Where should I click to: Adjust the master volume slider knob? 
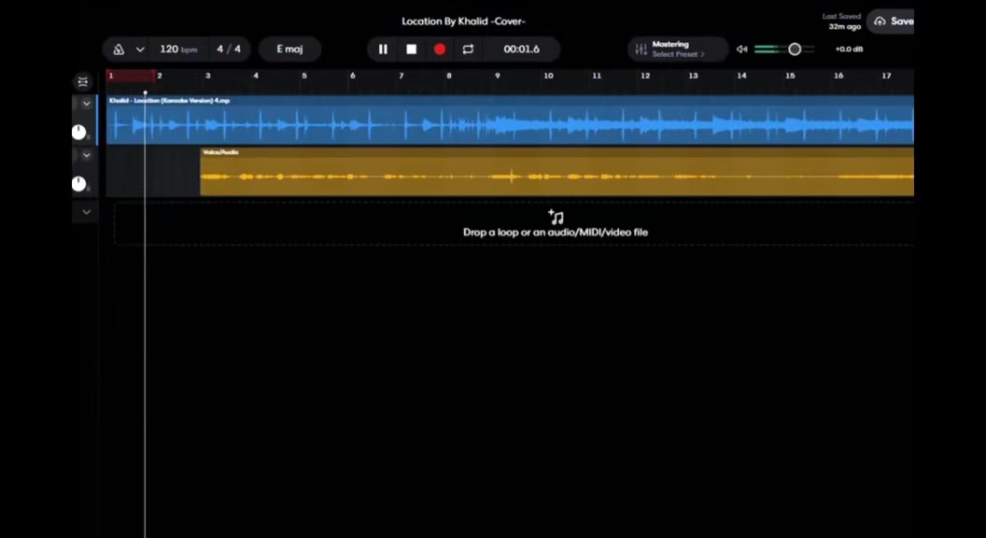(795, 50)
